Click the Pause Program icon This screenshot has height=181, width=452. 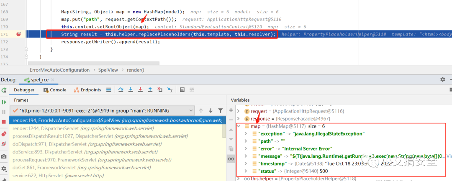tap(4, 112)
